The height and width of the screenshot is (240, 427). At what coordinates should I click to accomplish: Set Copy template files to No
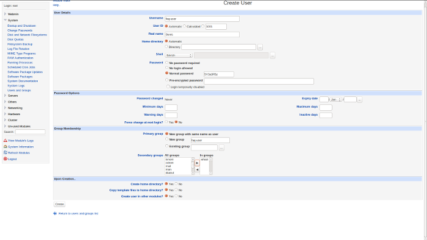[176, 189]
